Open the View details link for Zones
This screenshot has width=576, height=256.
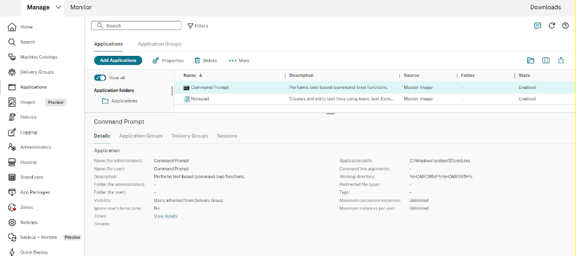coord(166,216)
